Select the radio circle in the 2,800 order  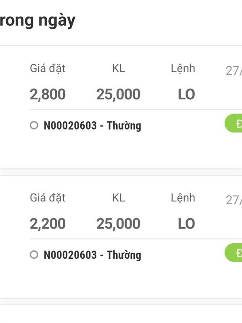pyautogui.click(x=34, y=126)
